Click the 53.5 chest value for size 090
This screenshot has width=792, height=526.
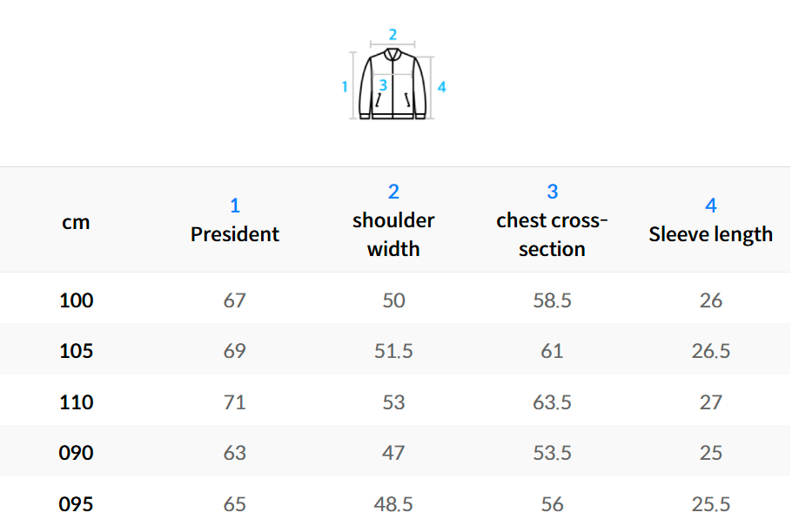click(552, 453)
